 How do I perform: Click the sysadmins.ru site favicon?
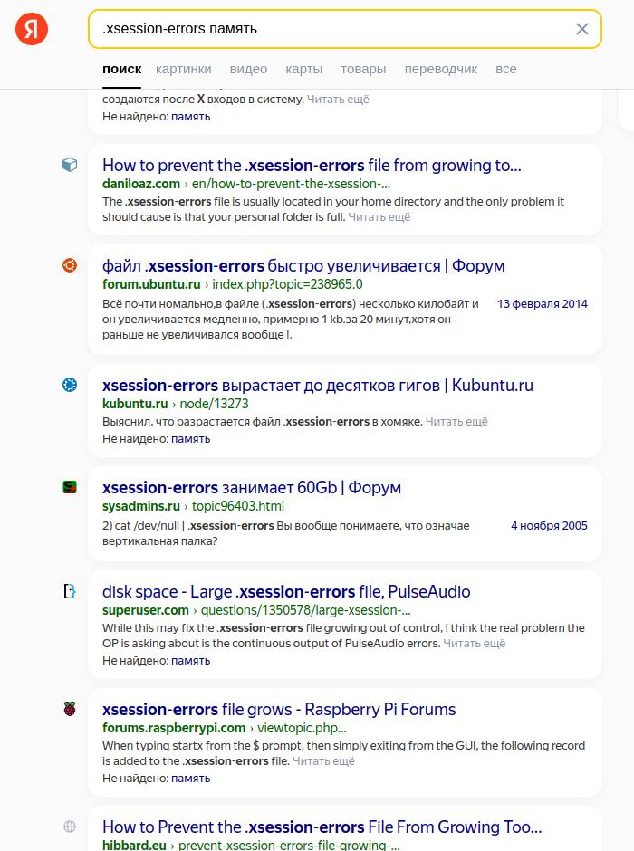pyautogui.click(x=70, y=487)
